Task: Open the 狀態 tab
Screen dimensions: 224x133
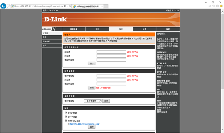Action: click(x=144, y=29)
